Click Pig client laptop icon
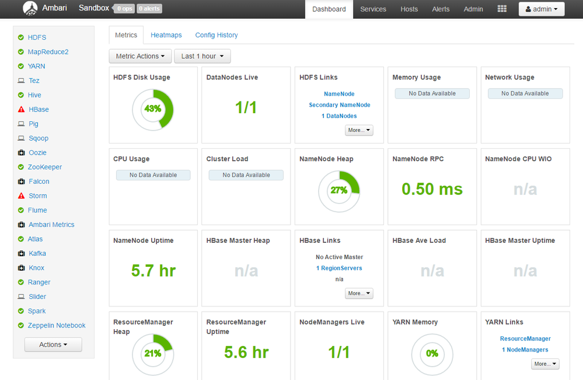Screen dimensions: 583x380 pyautogui.click(x=21, y=124)
